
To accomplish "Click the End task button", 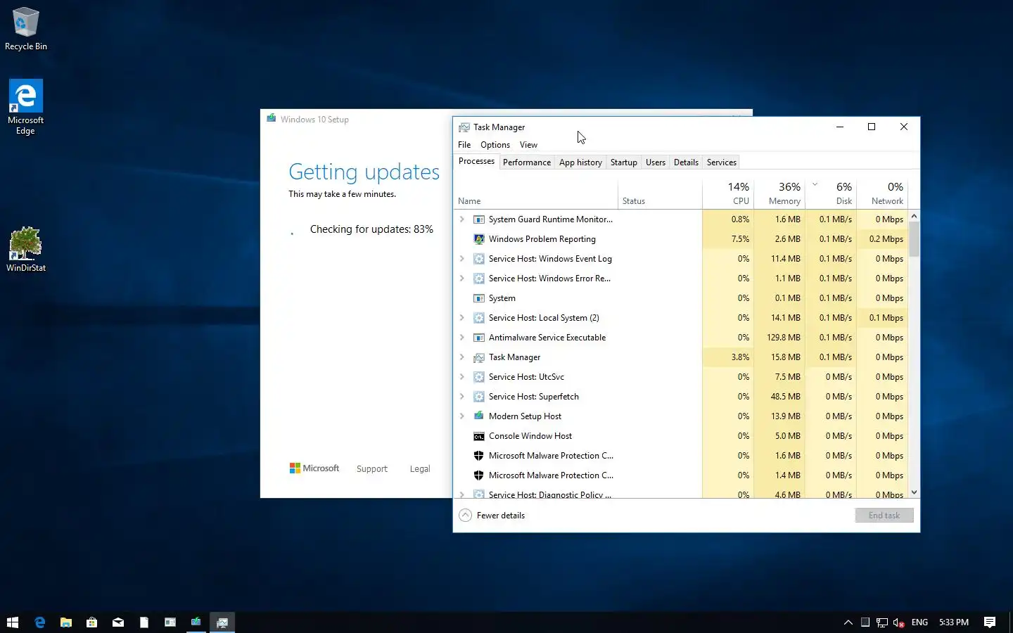I will click(x=884, y=516).
